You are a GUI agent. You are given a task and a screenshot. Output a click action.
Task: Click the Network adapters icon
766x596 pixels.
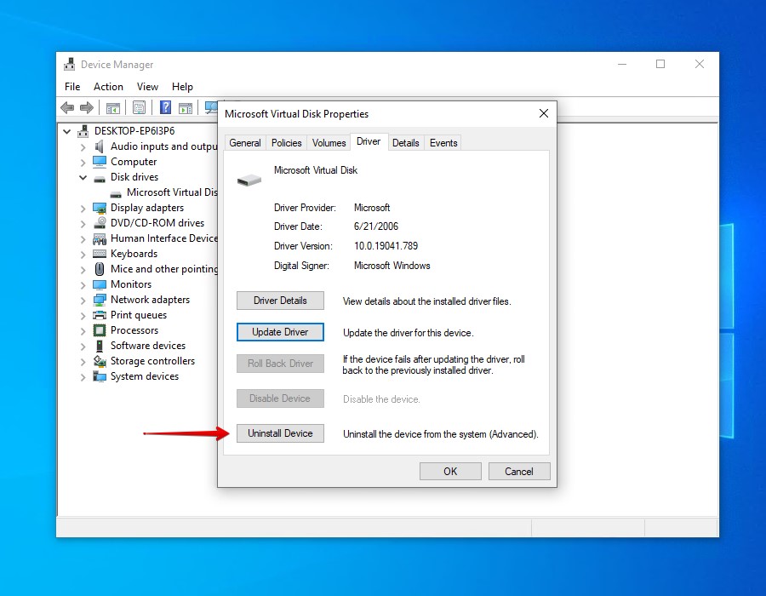100,300
